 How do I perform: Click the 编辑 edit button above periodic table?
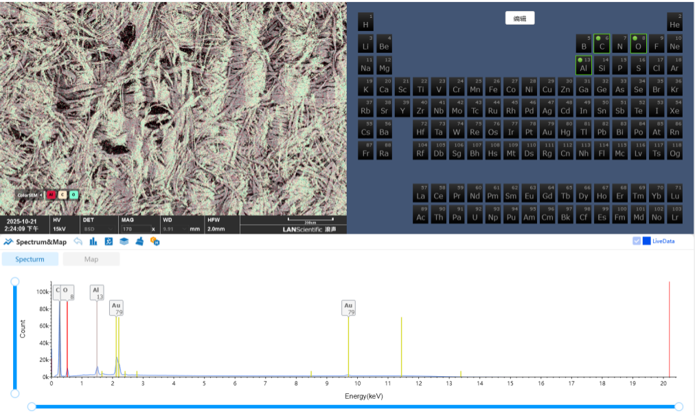520,19
